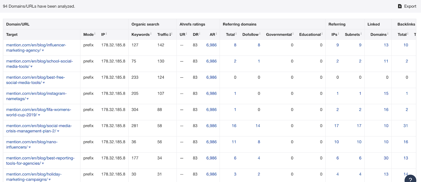Screen dimensions: 421x182
Task: Sort by the AR column header
Action: [212, 34]
